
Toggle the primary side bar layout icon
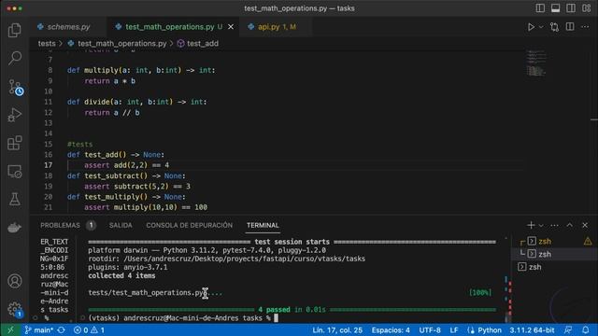click(x=540, y=8)
